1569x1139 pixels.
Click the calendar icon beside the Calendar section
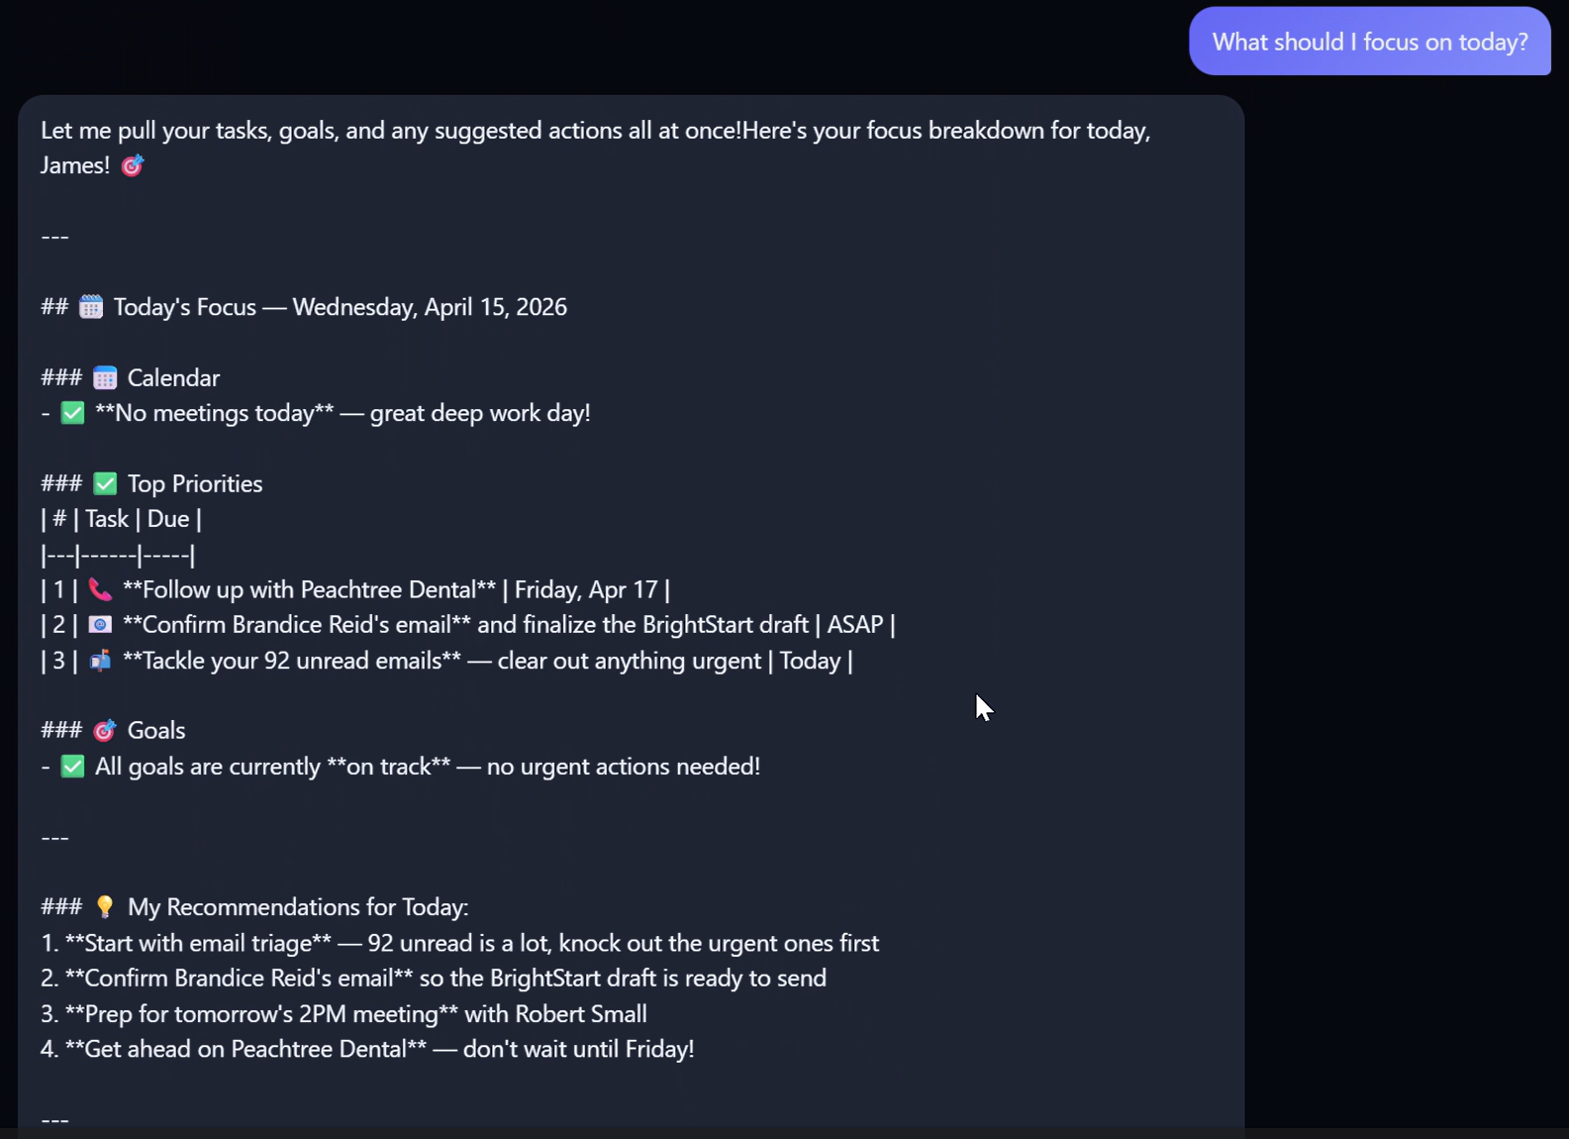(x=105, y=376)
